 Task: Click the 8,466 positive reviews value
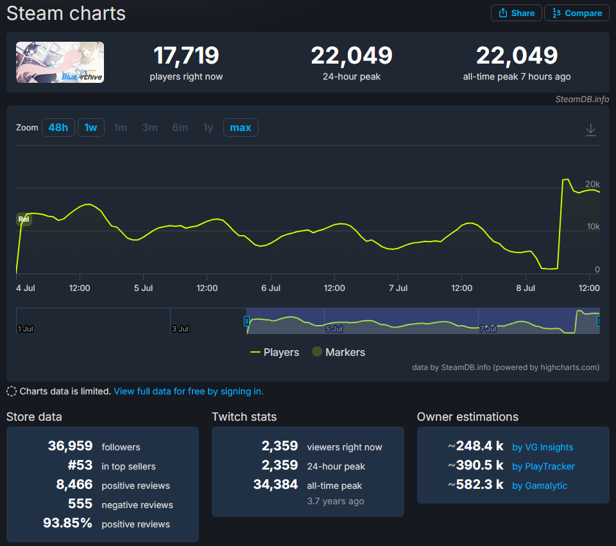click(74, 484)
